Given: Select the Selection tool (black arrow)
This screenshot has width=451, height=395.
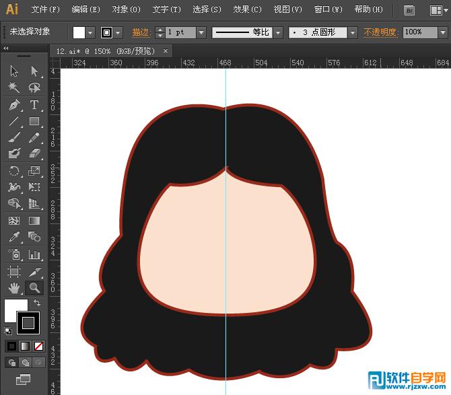Looking at the screenshot, I should tap(14, 71).
